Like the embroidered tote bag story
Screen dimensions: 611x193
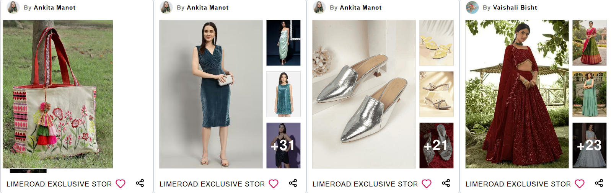[121, 184]
